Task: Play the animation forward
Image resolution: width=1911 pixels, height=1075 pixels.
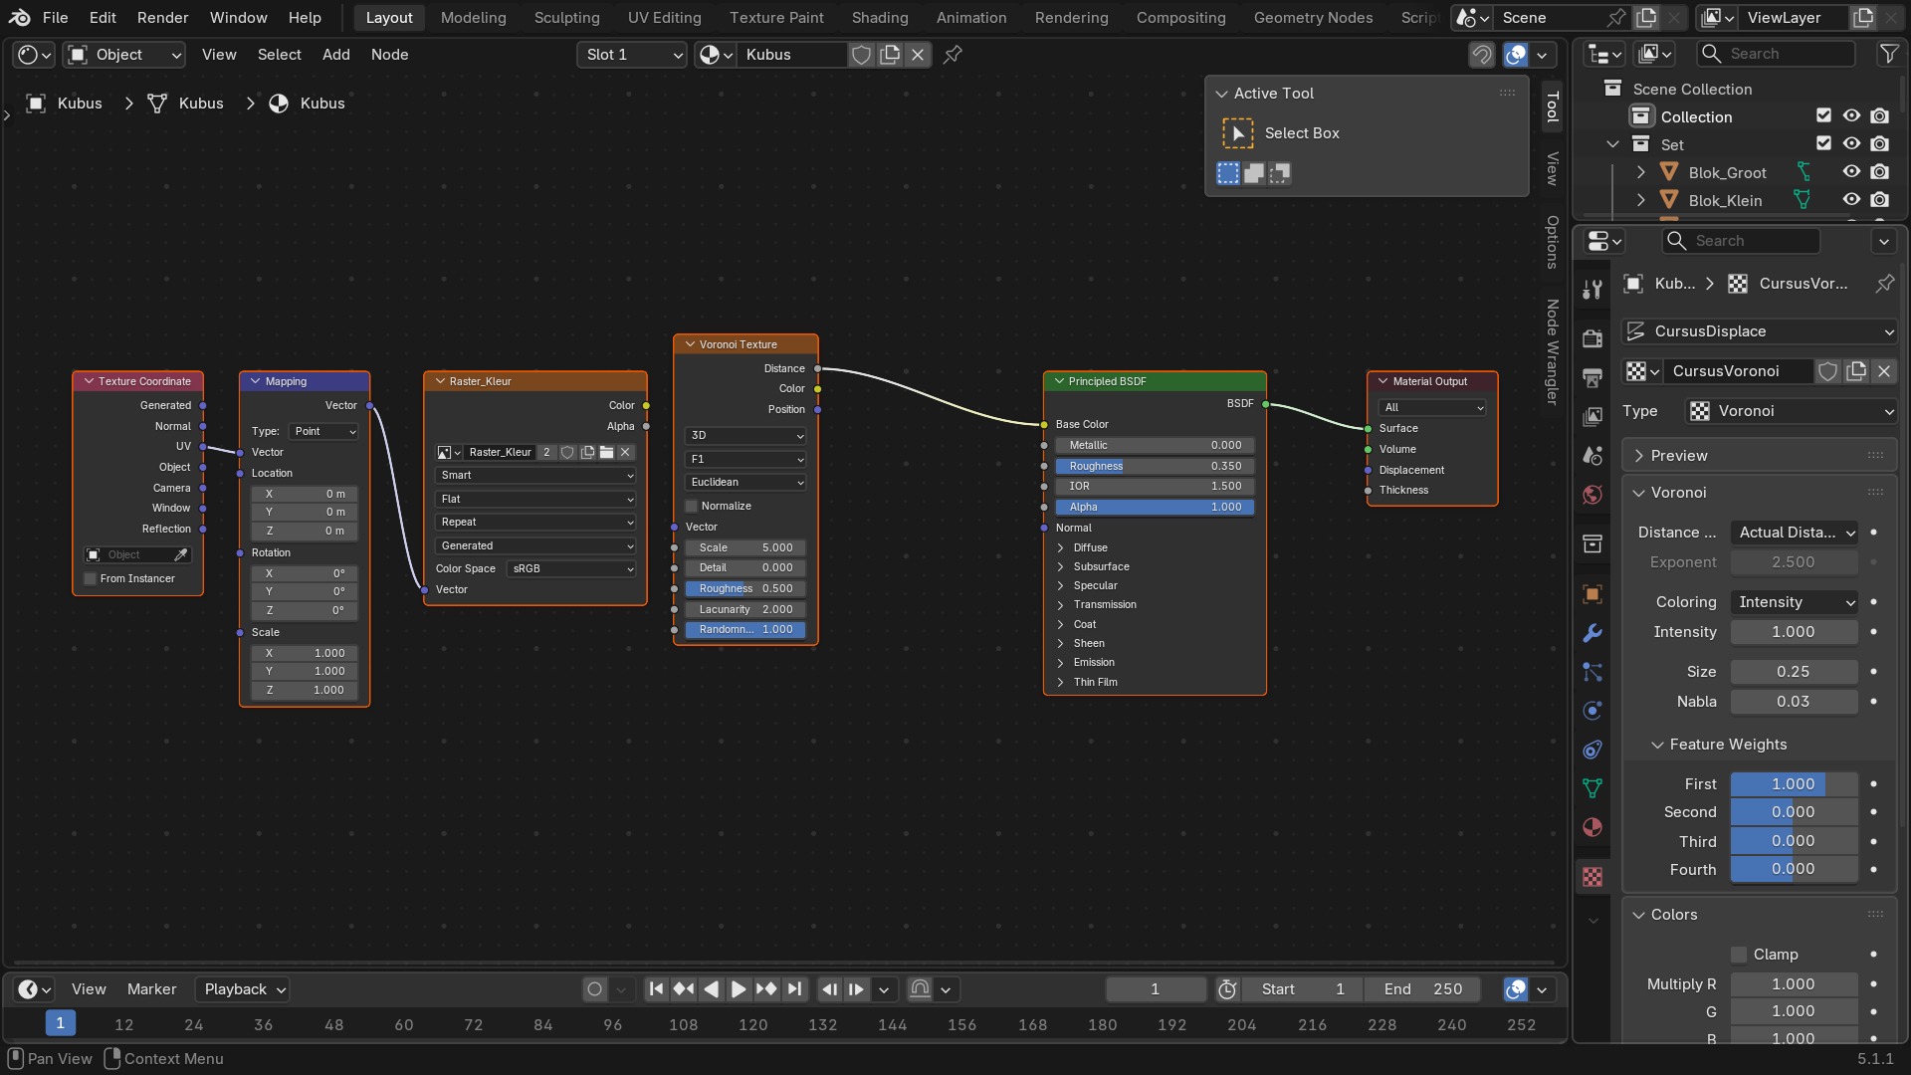Action: point(739,989)
